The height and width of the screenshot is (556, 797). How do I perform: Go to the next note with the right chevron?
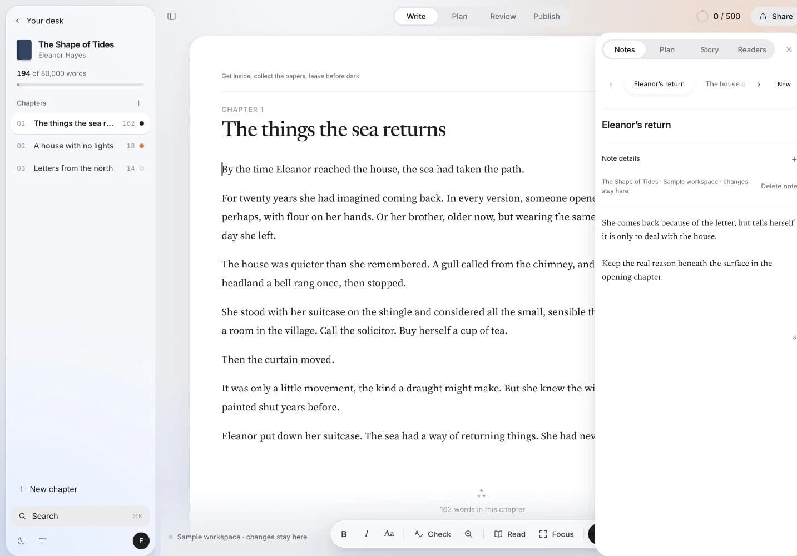coord(759,84)
